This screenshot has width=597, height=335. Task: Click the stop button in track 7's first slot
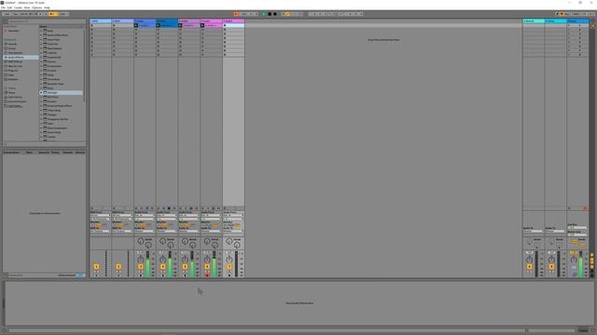[x=225, y=25]
